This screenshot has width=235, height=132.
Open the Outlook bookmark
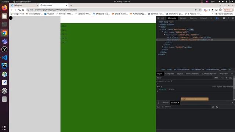coord(49,14)
